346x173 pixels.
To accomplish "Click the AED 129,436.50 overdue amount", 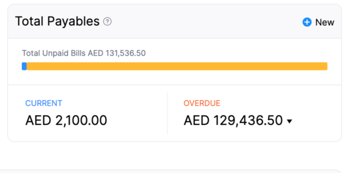I will pos(233,121).
